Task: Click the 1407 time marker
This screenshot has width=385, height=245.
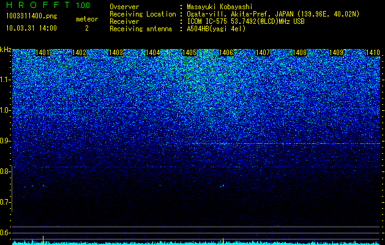Action: [263, 53]
